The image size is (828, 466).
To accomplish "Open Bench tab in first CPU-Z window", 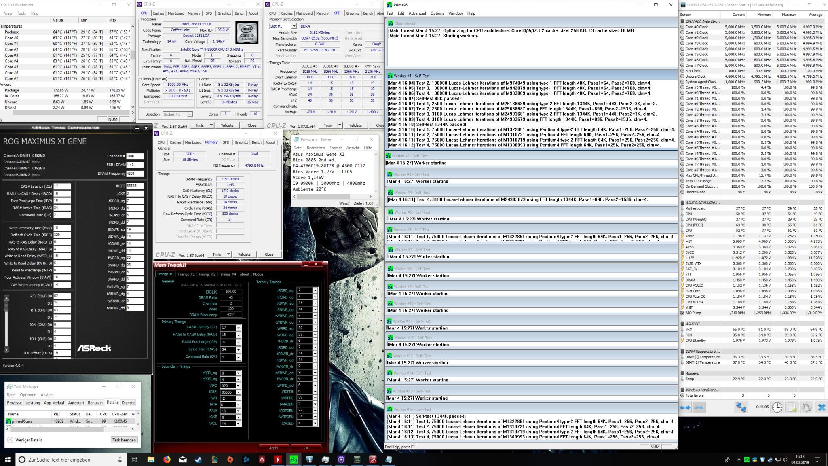I will (239, 13).
